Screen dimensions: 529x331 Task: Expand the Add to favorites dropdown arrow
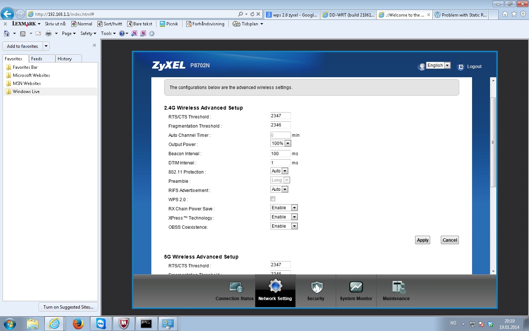(46, 46)
